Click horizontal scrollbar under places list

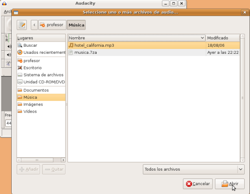(x=41, y=159)
